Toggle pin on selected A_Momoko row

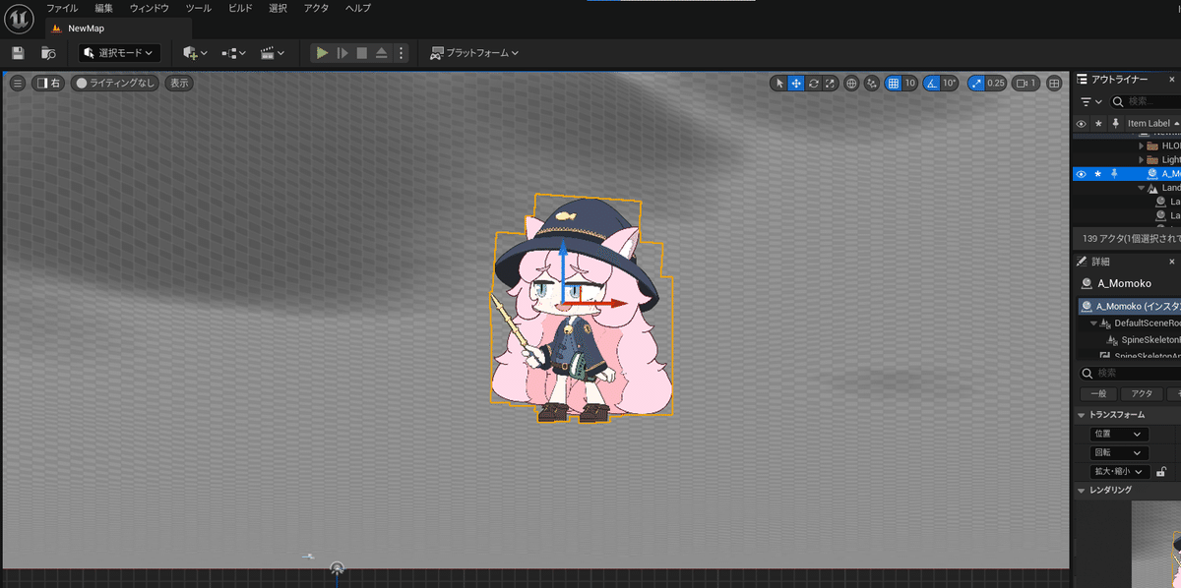1115,173
